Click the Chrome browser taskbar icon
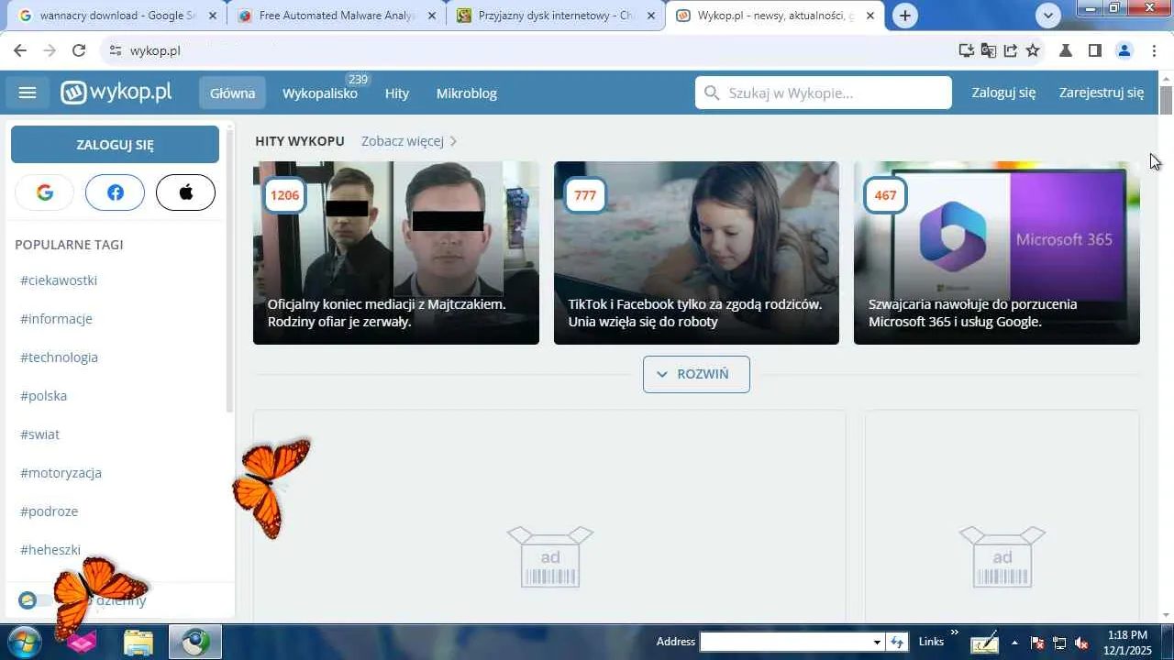Image resolution: width=1174 pixels, height=660 pixels. (195, 643)
